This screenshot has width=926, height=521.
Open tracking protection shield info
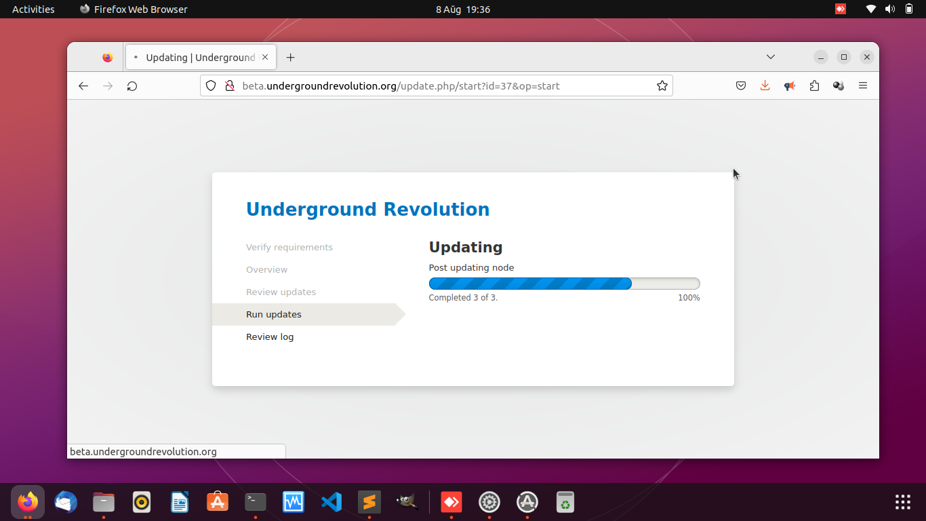point(211,86)
